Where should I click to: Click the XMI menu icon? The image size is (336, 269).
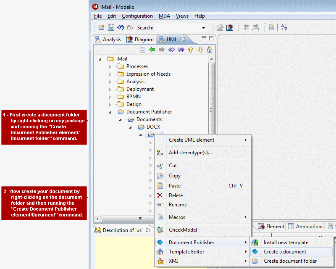click(160, 261)
